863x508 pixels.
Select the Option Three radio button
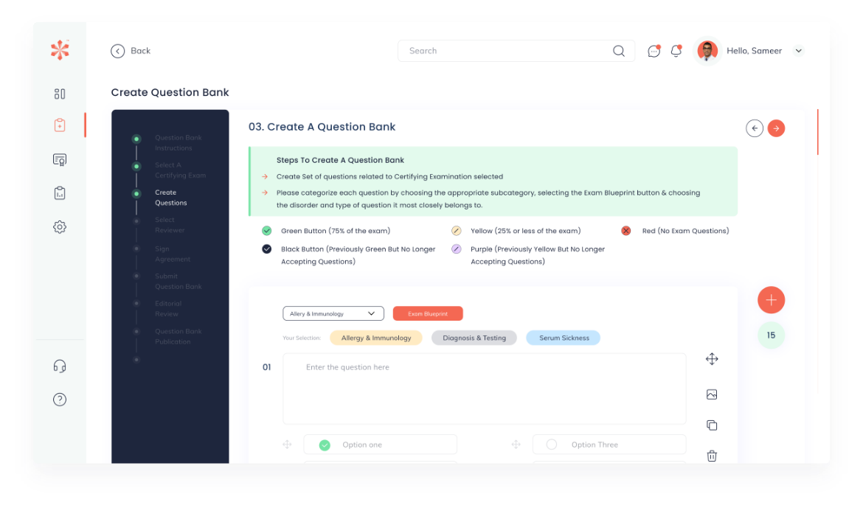(552, 445)
